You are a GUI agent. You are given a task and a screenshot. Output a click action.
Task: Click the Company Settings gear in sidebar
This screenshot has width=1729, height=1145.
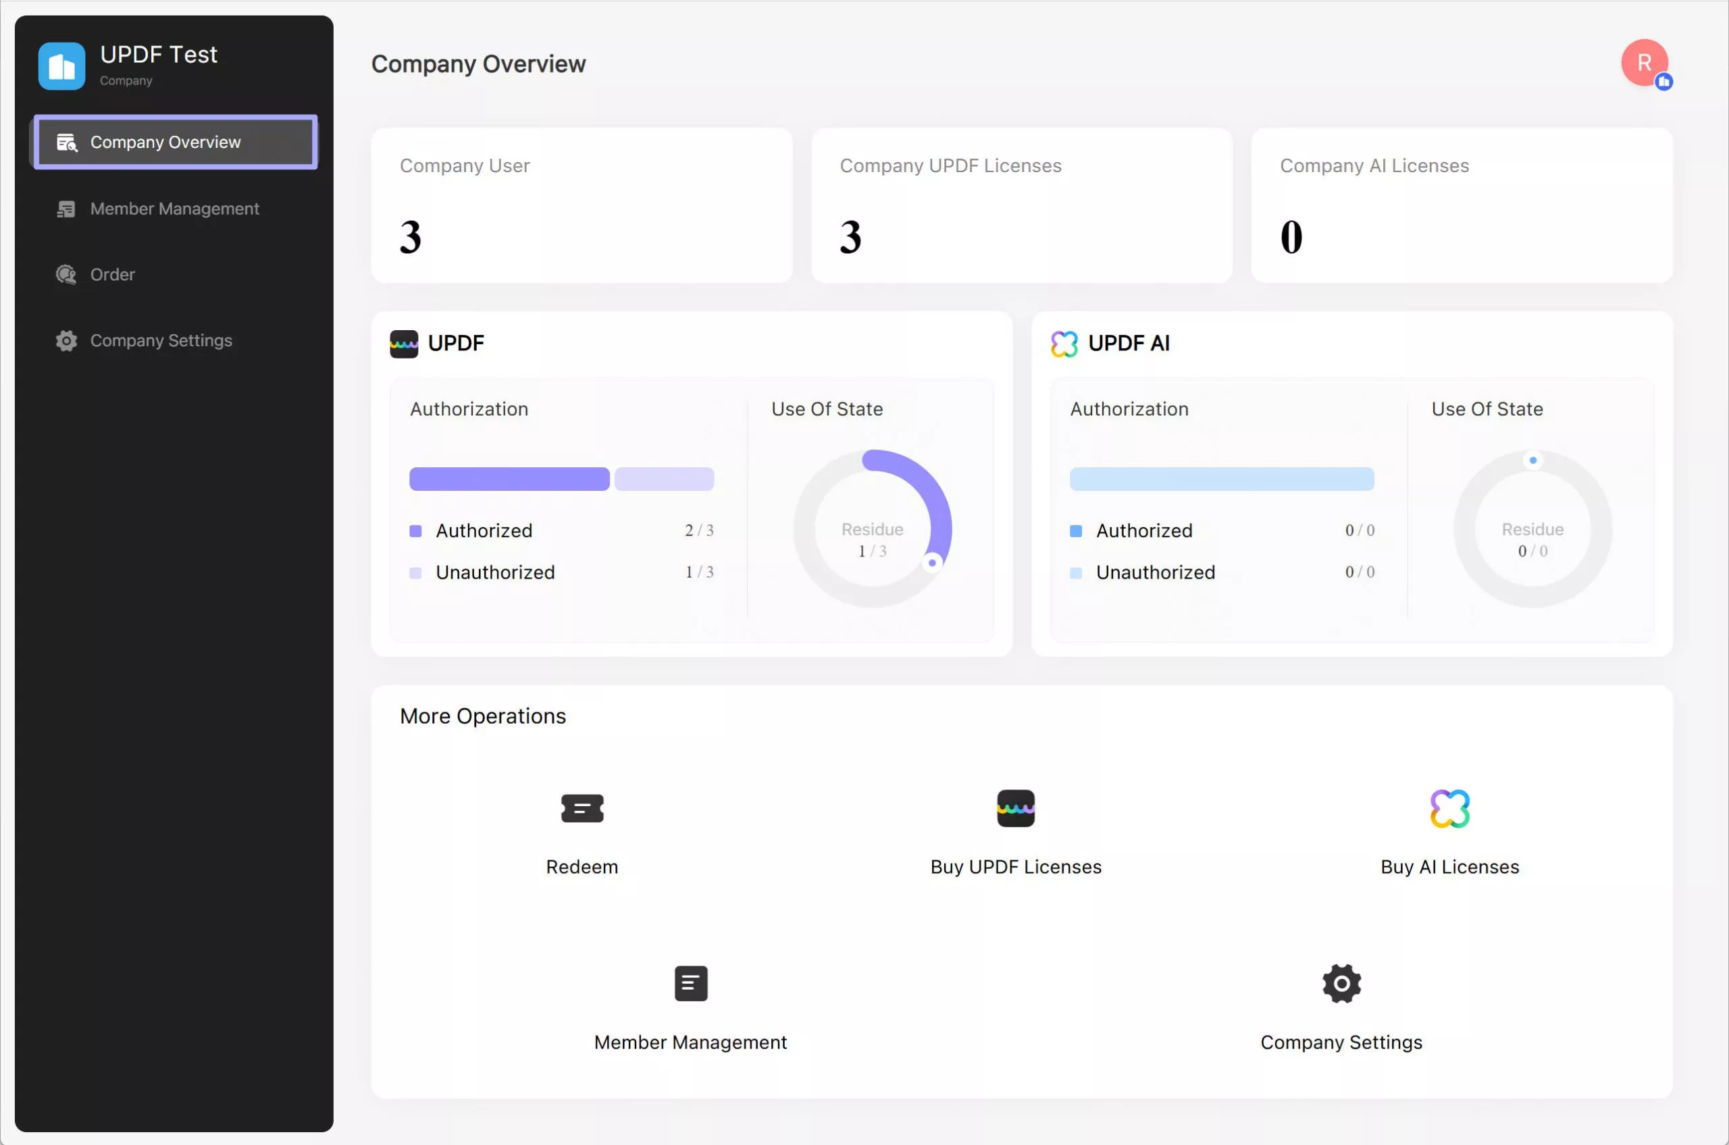66,341
